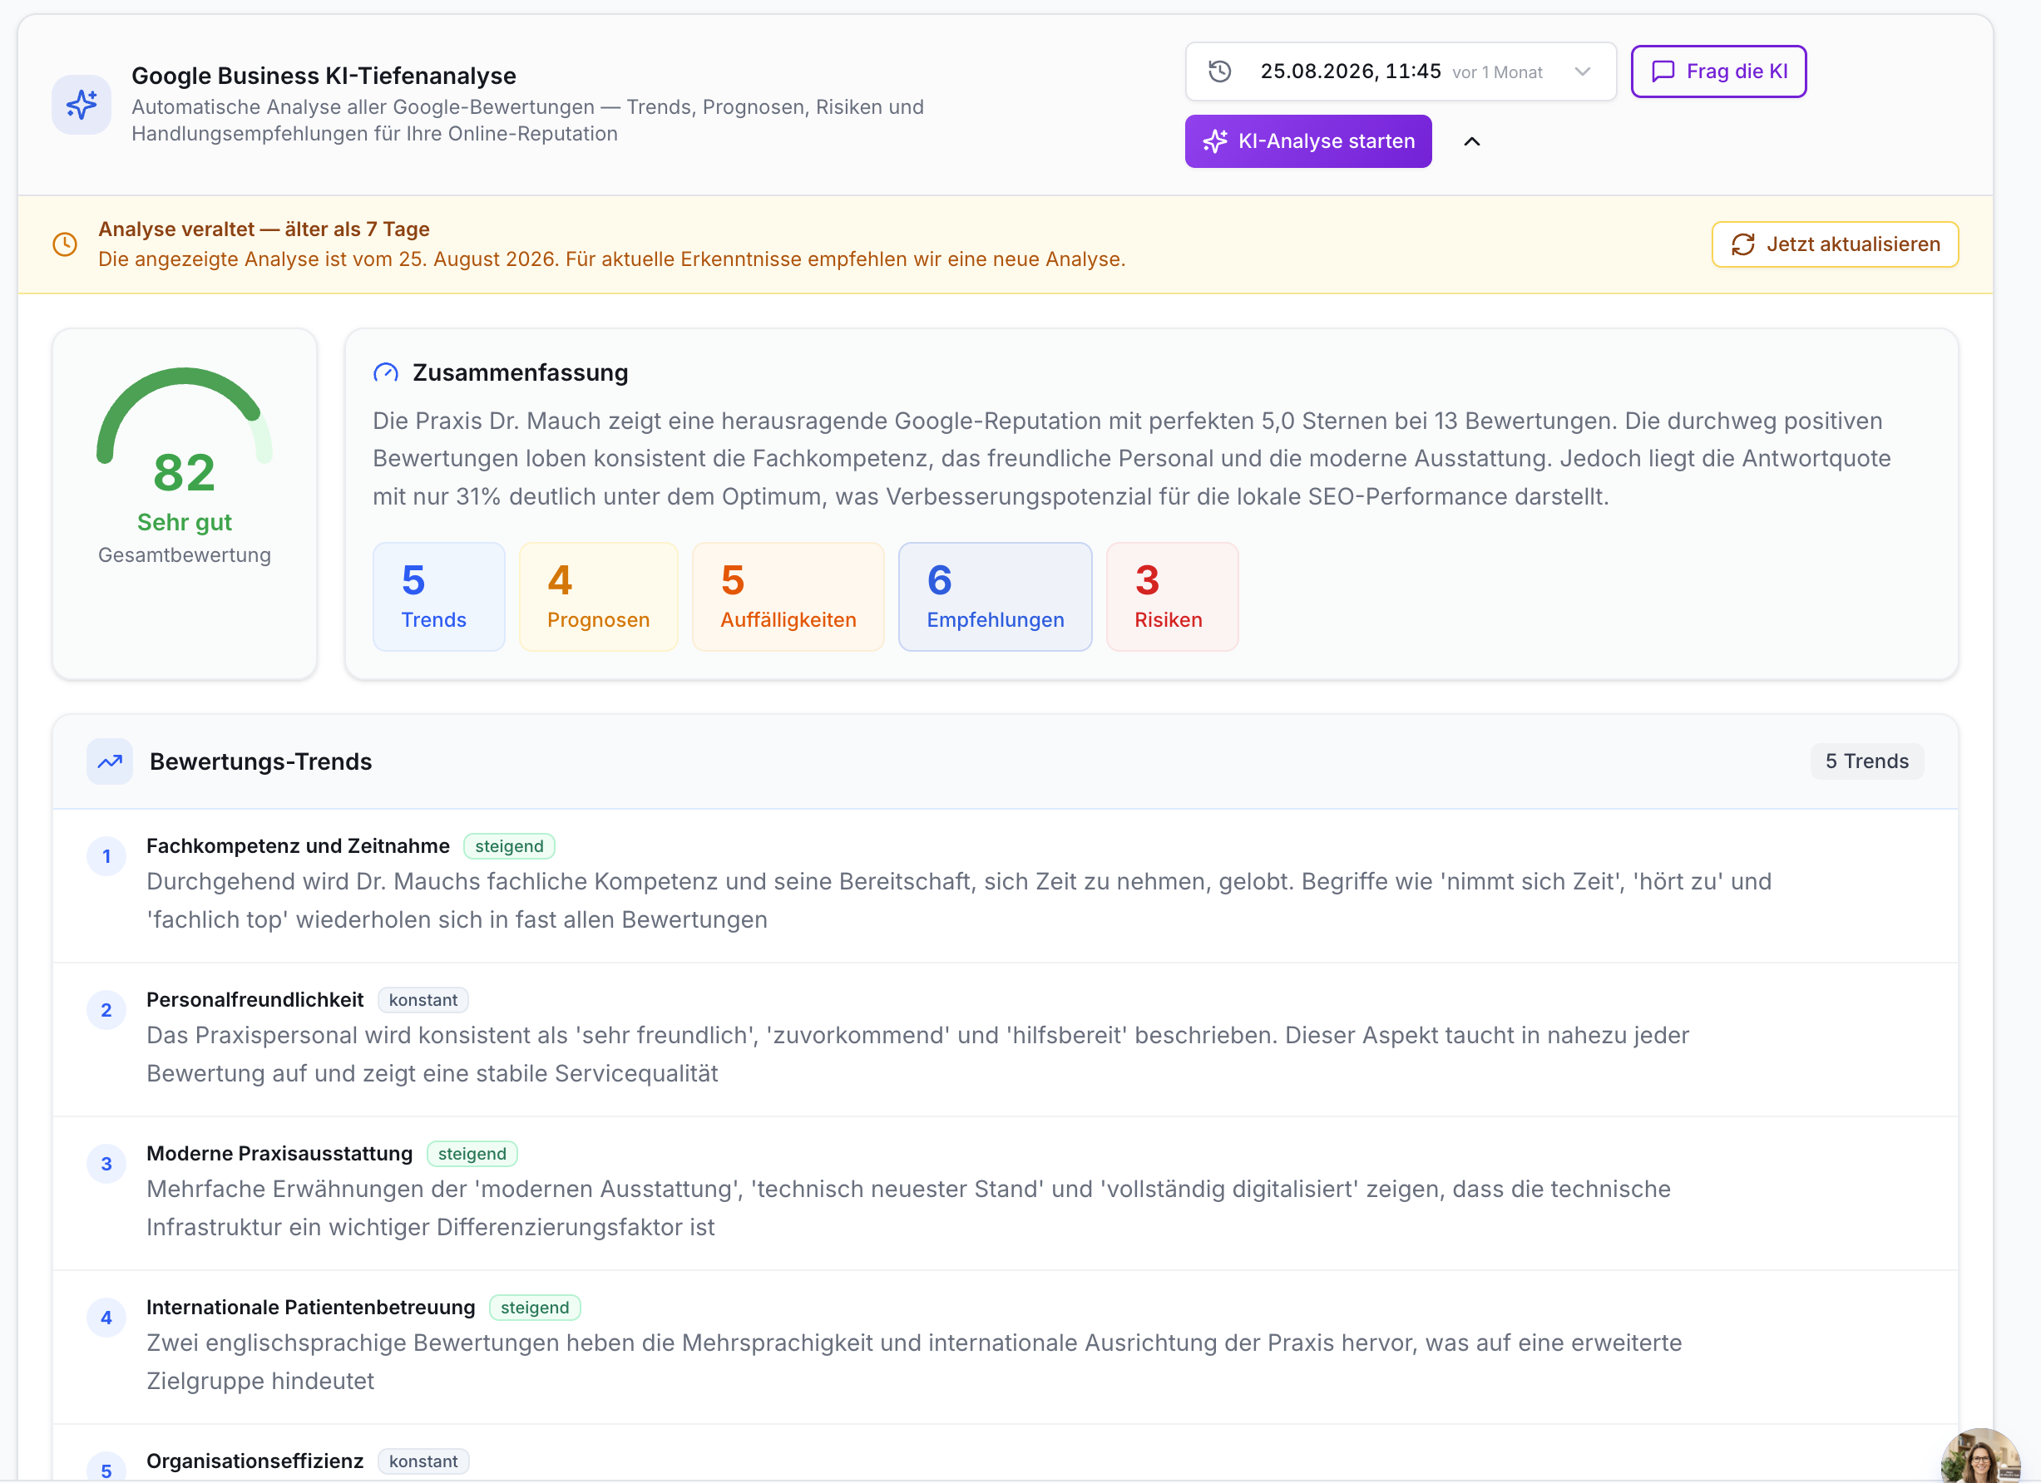The height and width of the screenshot is (1483, 2041).
Task: Click the trend arrow icon by Bewertungs-Trends
Action: pyautogui.click(x=110, y=761)
